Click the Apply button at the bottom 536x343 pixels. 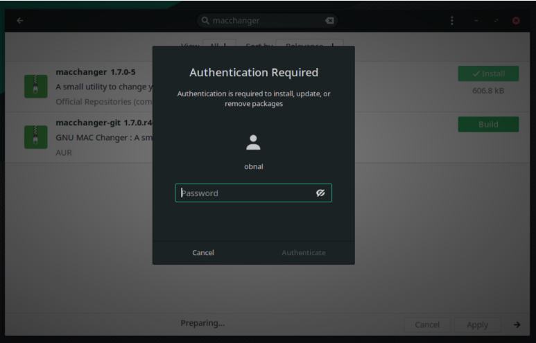point(477,324)
